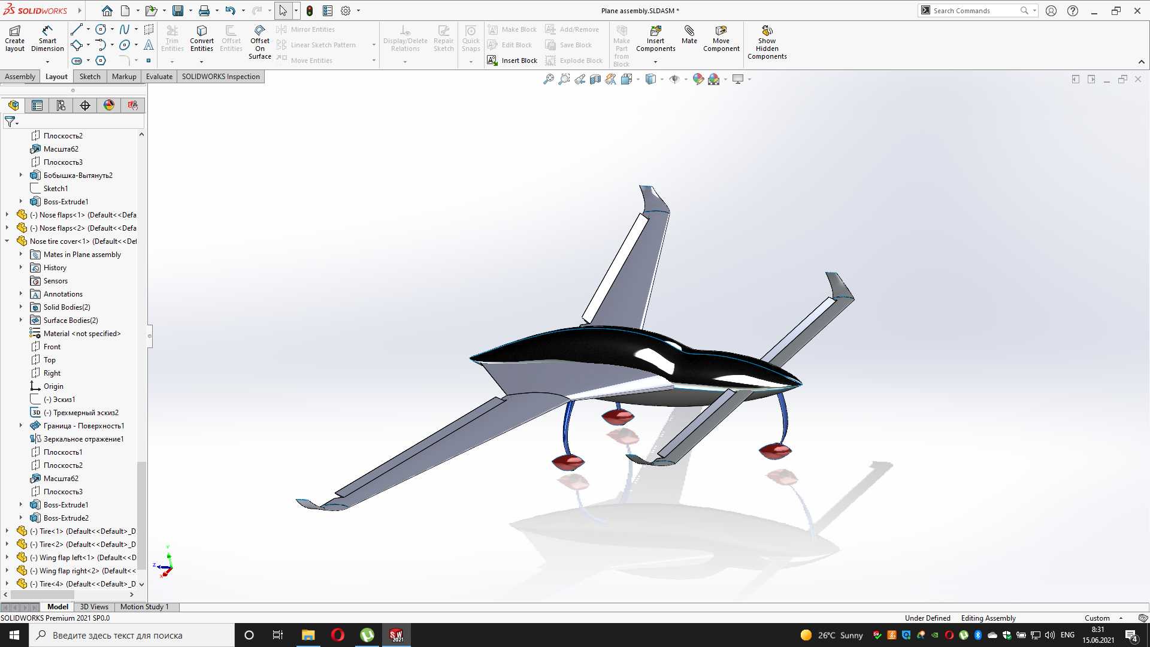The width and height of the screenshot is (1150, 647).
Task: Click the Undo arrow icon
Action: coord(231,11)
